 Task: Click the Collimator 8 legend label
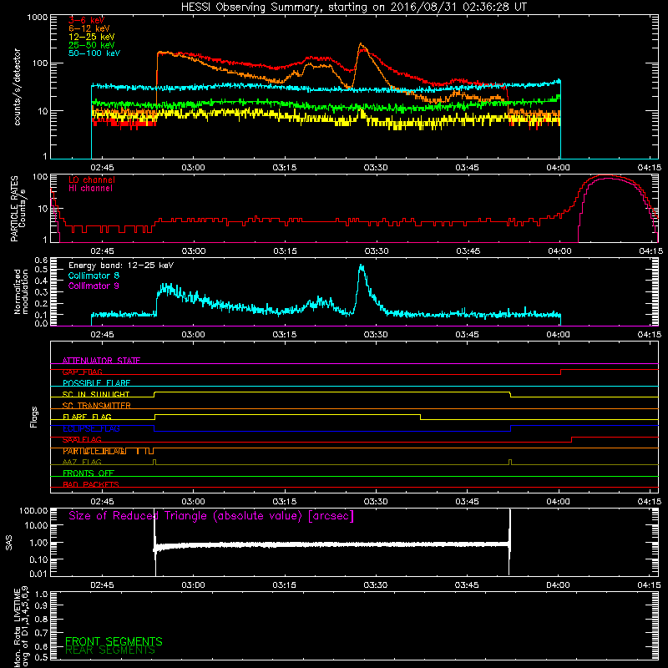pyautogui.click(x=94, y=276)
